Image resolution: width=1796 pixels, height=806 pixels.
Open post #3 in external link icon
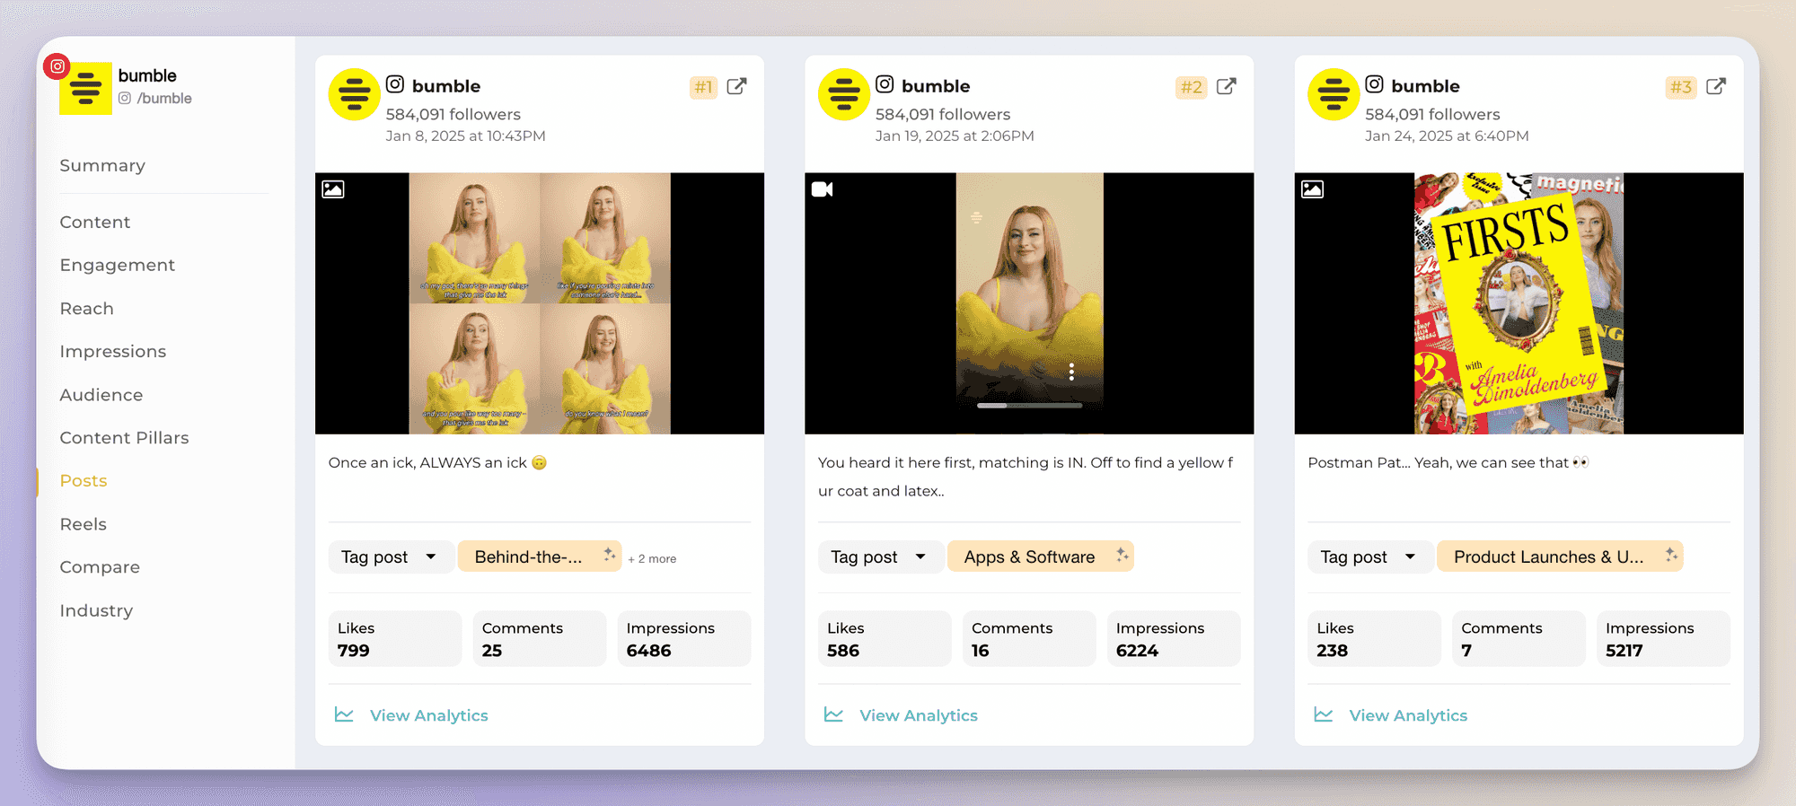[x=1715, y=86]
